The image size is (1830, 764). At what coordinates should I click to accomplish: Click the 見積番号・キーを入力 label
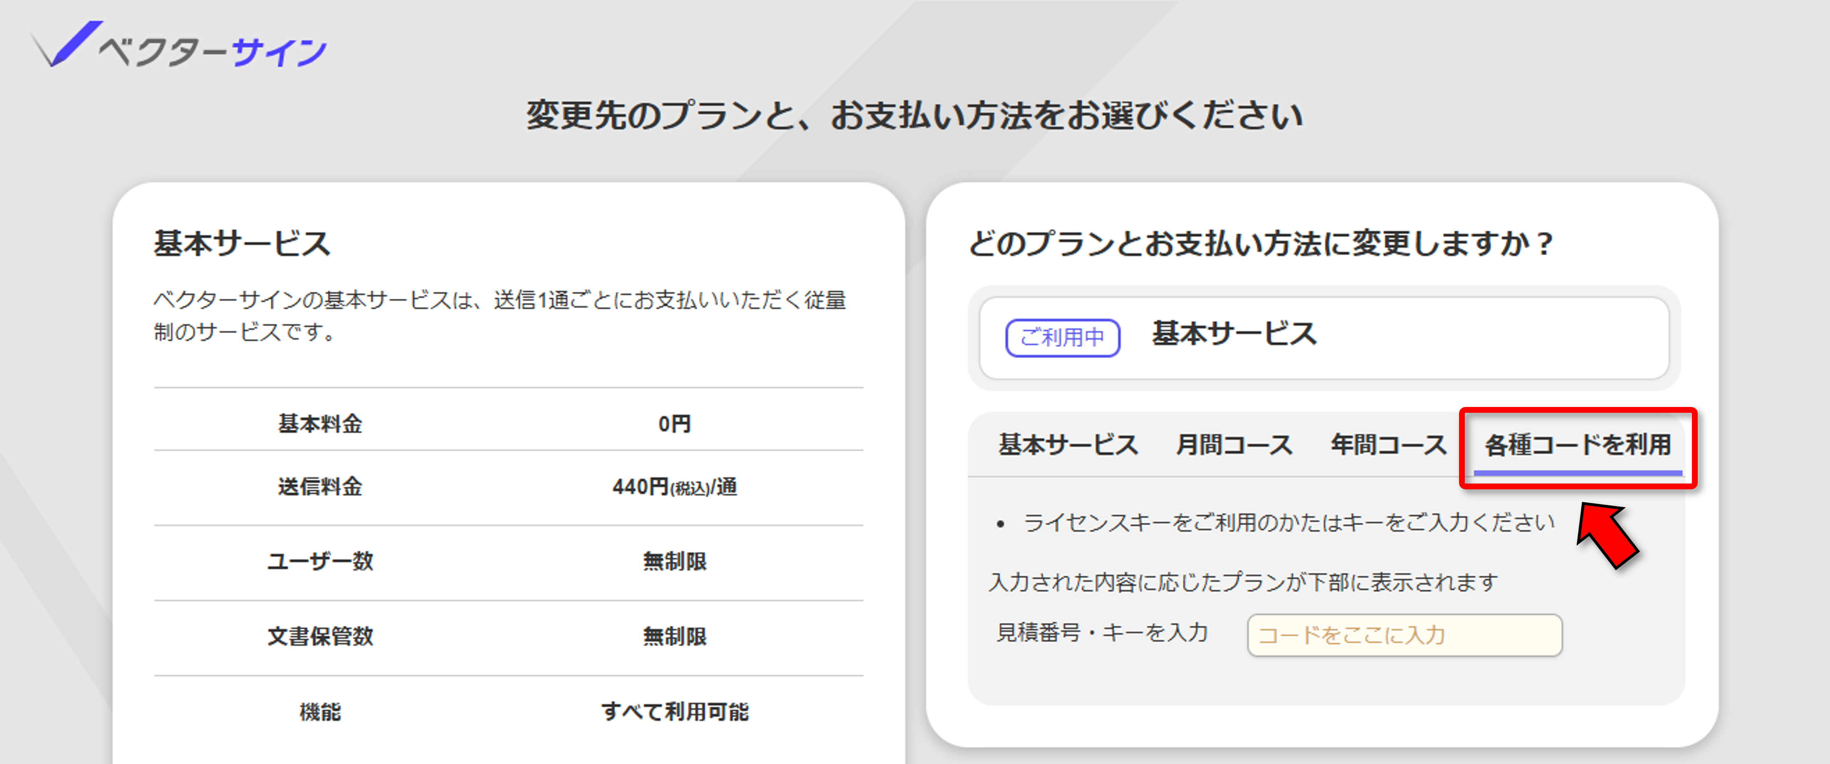pyautogui.click(x=1102, y=632)
